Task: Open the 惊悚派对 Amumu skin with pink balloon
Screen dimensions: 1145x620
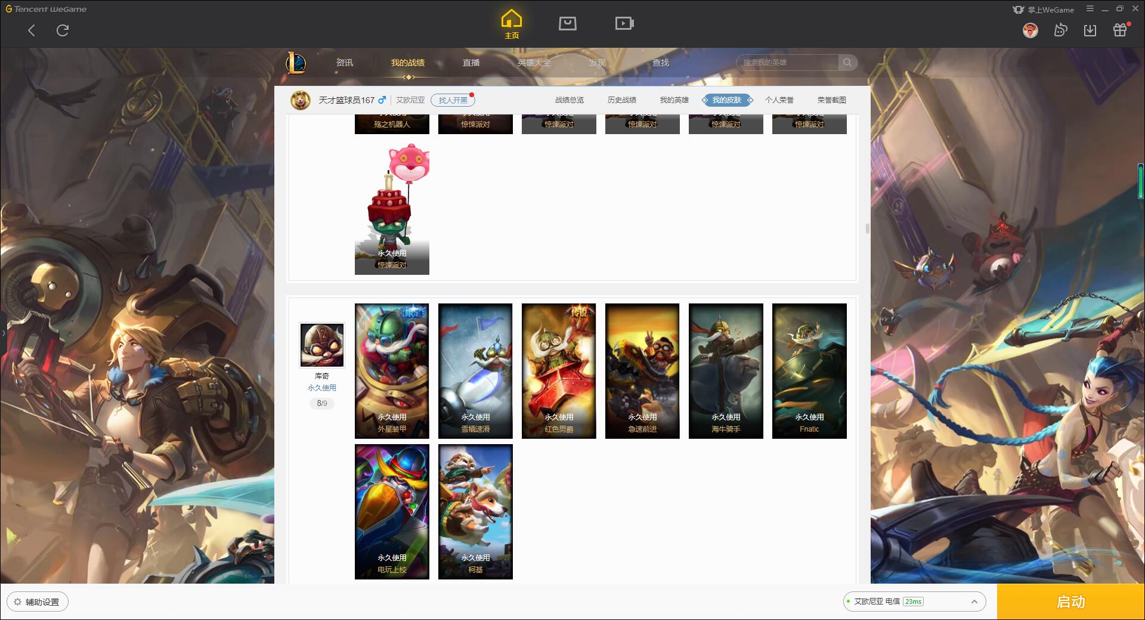Action: 392,207
